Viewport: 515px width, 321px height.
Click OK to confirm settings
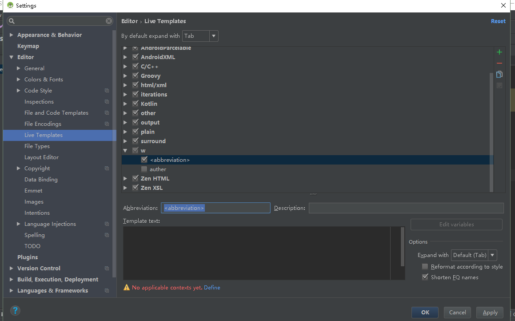tap(425, 313)
